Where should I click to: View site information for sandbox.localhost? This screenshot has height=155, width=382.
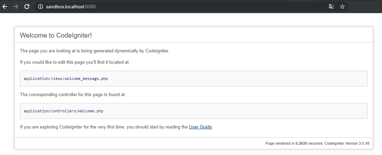41,7
